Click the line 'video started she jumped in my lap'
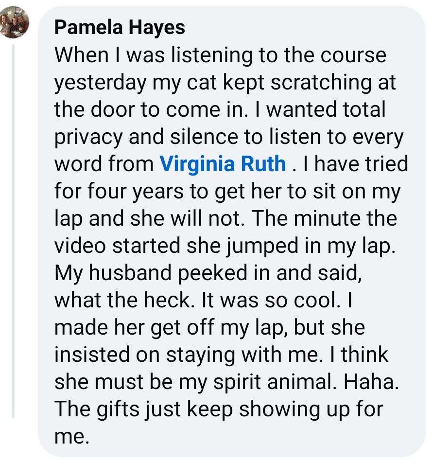The height and width of the screenshot is (463, 432). point(223,246)
